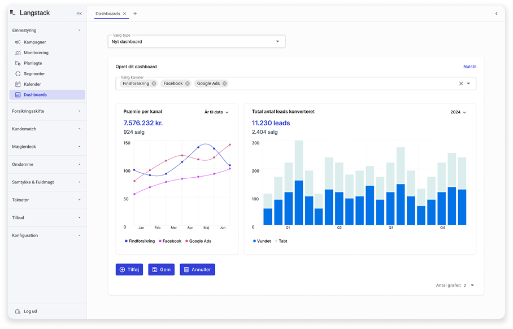Toggle the Tabt legend series
Image resolution: width=513 pixels, height=329 pixels.
tap(281, 241)
